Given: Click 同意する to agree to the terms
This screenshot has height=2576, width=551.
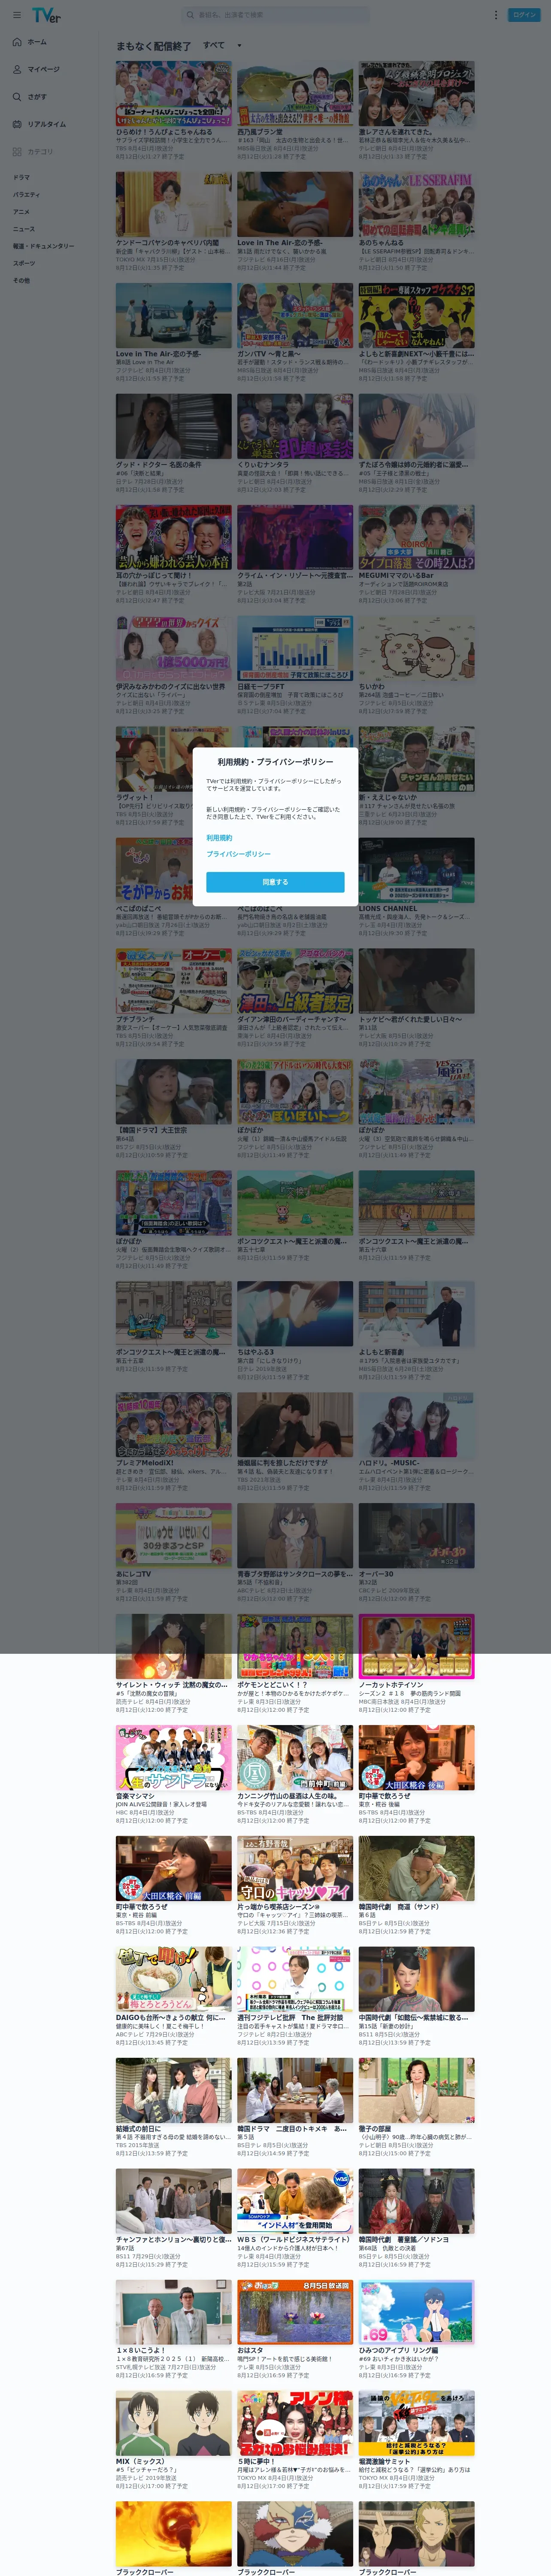Looking at the screenshot, I should [275, 882].
